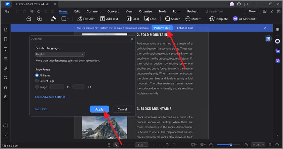Switch to the Edit tab

click(x=77, y=11)
